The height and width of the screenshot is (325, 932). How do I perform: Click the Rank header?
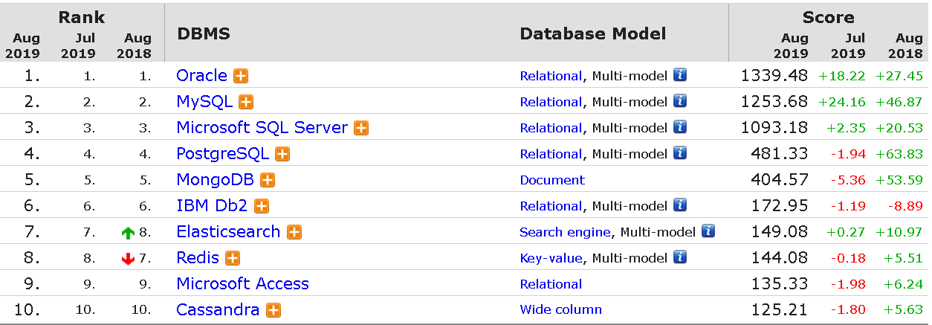82,16
